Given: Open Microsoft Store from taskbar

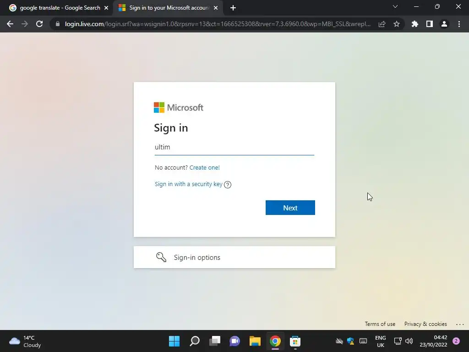Looking at the screenshot, I should pyautogui.click(x=295, y=341).
